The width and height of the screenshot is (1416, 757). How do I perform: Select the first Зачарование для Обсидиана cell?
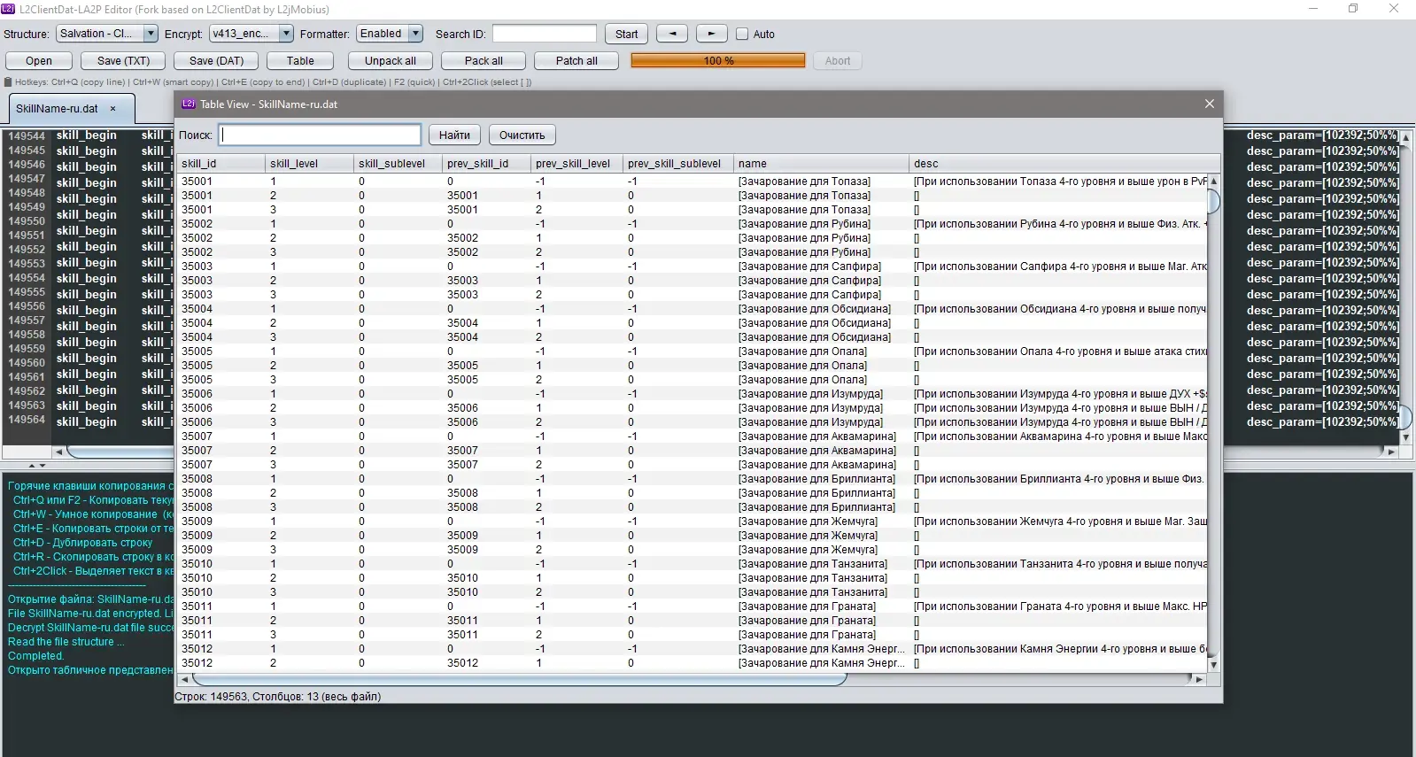[x=821, y=308]
